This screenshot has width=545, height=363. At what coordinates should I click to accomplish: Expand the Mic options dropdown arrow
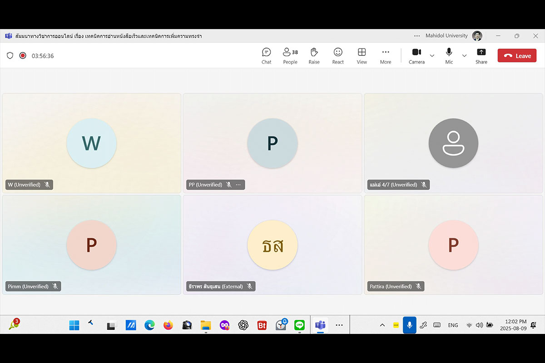click(x=464, y=56)
